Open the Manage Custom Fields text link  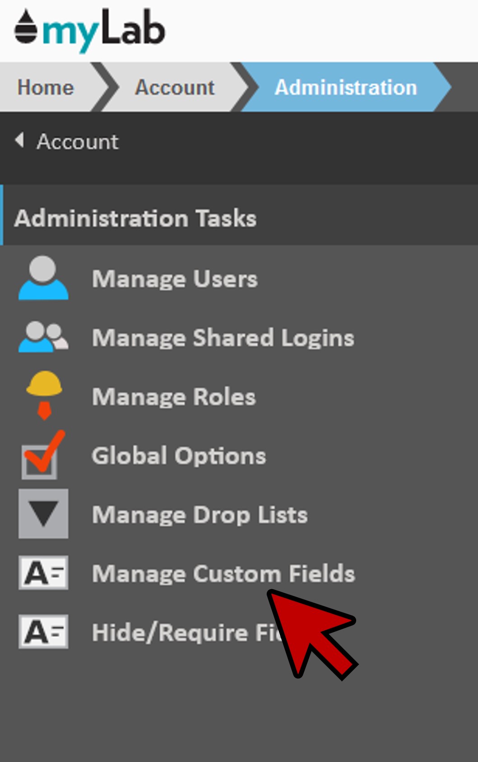223,574
